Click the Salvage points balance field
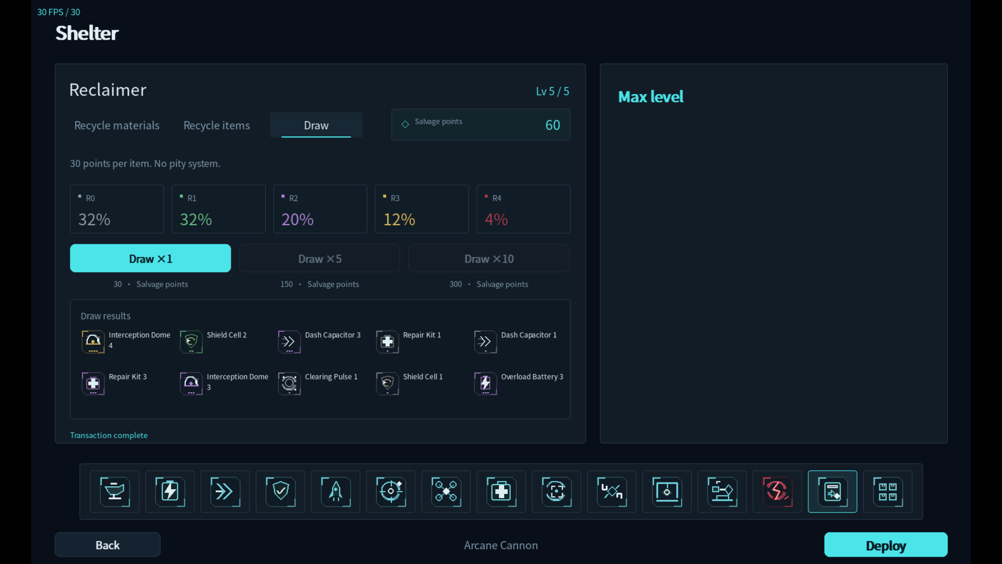The width and height of the screenshot is (1002, 564). (x=481, y=125)
